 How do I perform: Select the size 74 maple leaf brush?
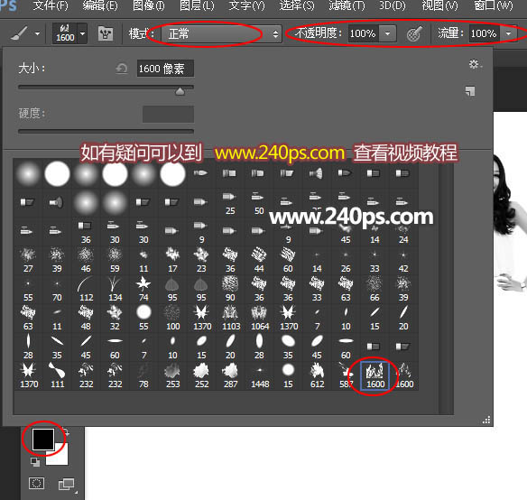coord(143,290)
